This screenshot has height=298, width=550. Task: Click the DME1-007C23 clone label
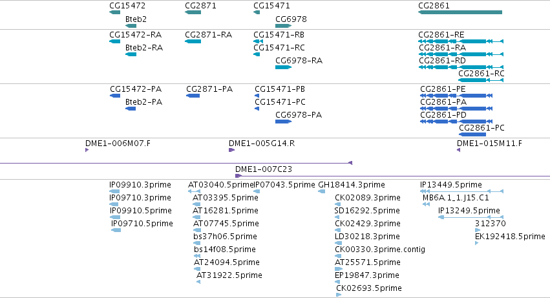(264, 169)
